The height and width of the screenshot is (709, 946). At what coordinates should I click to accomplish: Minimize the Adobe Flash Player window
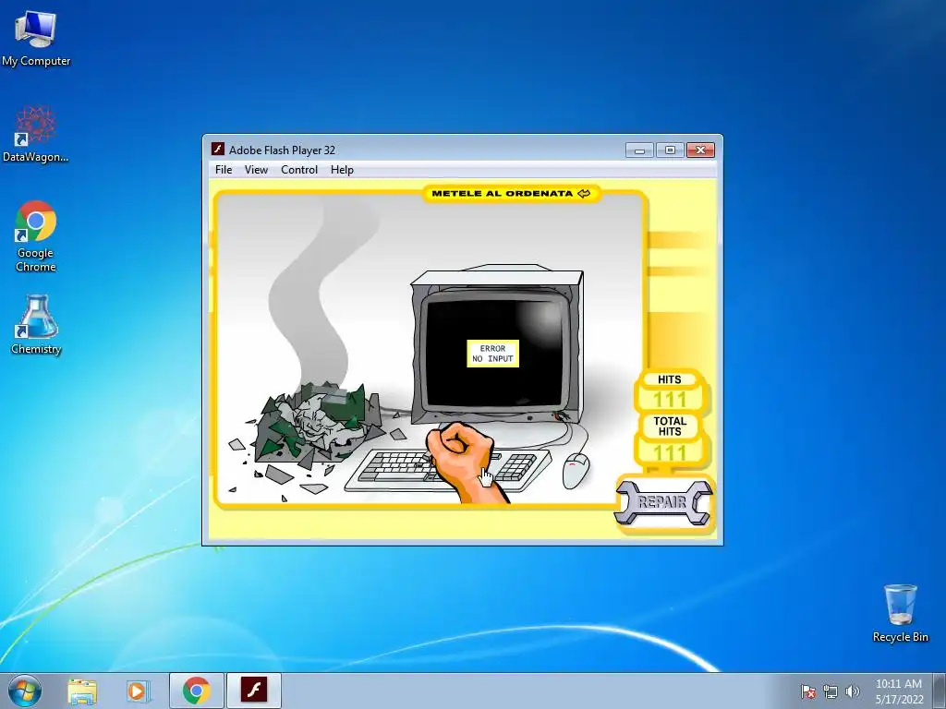pos(639,150)
